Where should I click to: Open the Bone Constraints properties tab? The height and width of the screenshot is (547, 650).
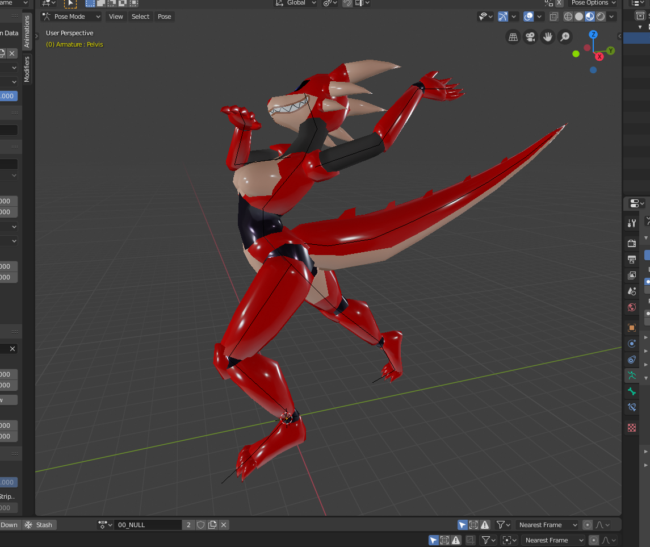(631, 408)
